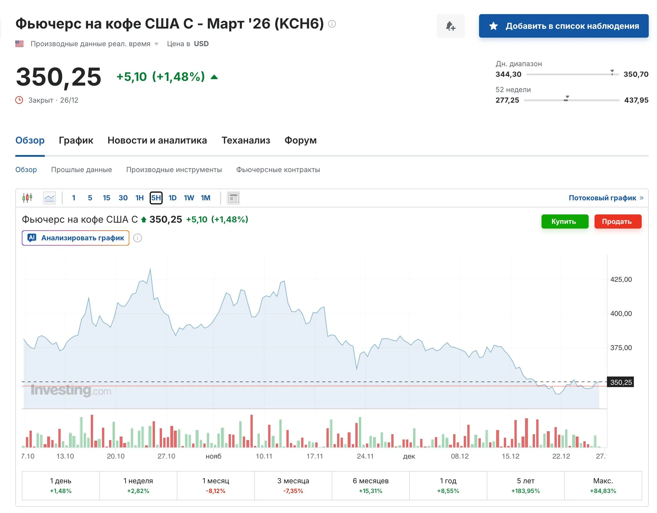
Task: Click info icon next to Анализировать график
Action: [138, 238]
